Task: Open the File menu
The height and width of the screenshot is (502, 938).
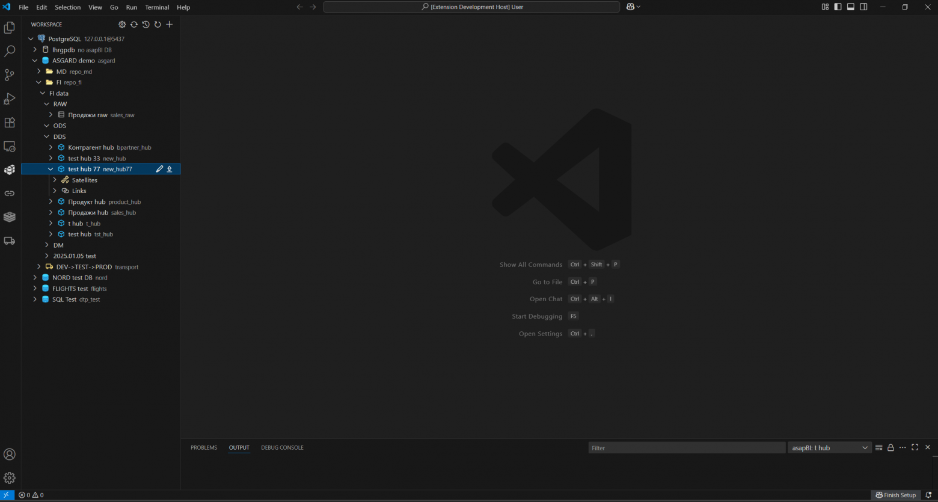Action: [x=23, y=7]
